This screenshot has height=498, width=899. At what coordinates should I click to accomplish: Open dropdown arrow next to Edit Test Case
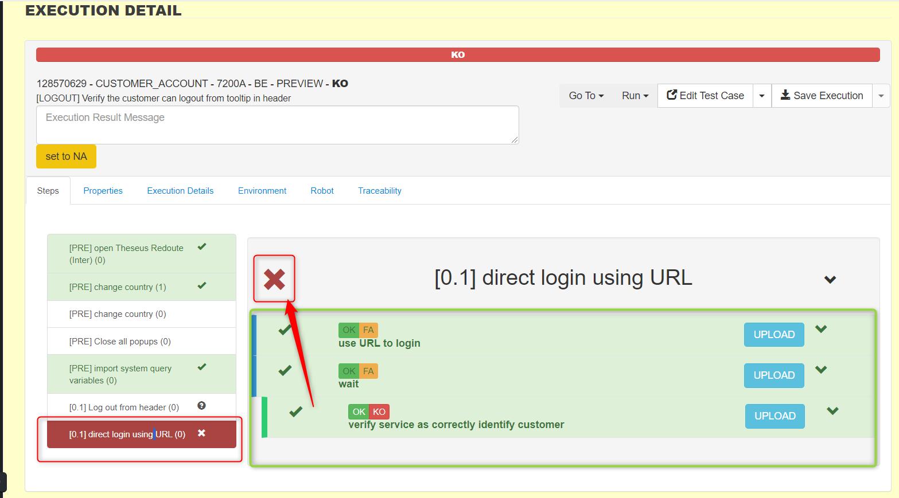(x=762, y=96)
